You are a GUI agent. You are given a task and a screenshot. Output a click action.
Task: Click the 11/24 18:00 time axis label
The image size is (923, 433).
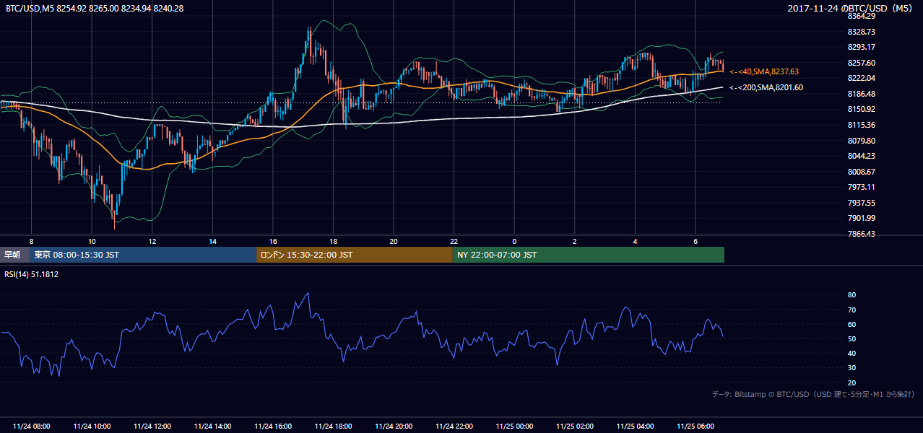(x=333, y=427)
